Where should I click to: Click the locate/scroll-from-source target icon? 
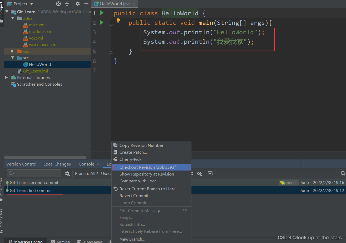click(x=58, y=4)
